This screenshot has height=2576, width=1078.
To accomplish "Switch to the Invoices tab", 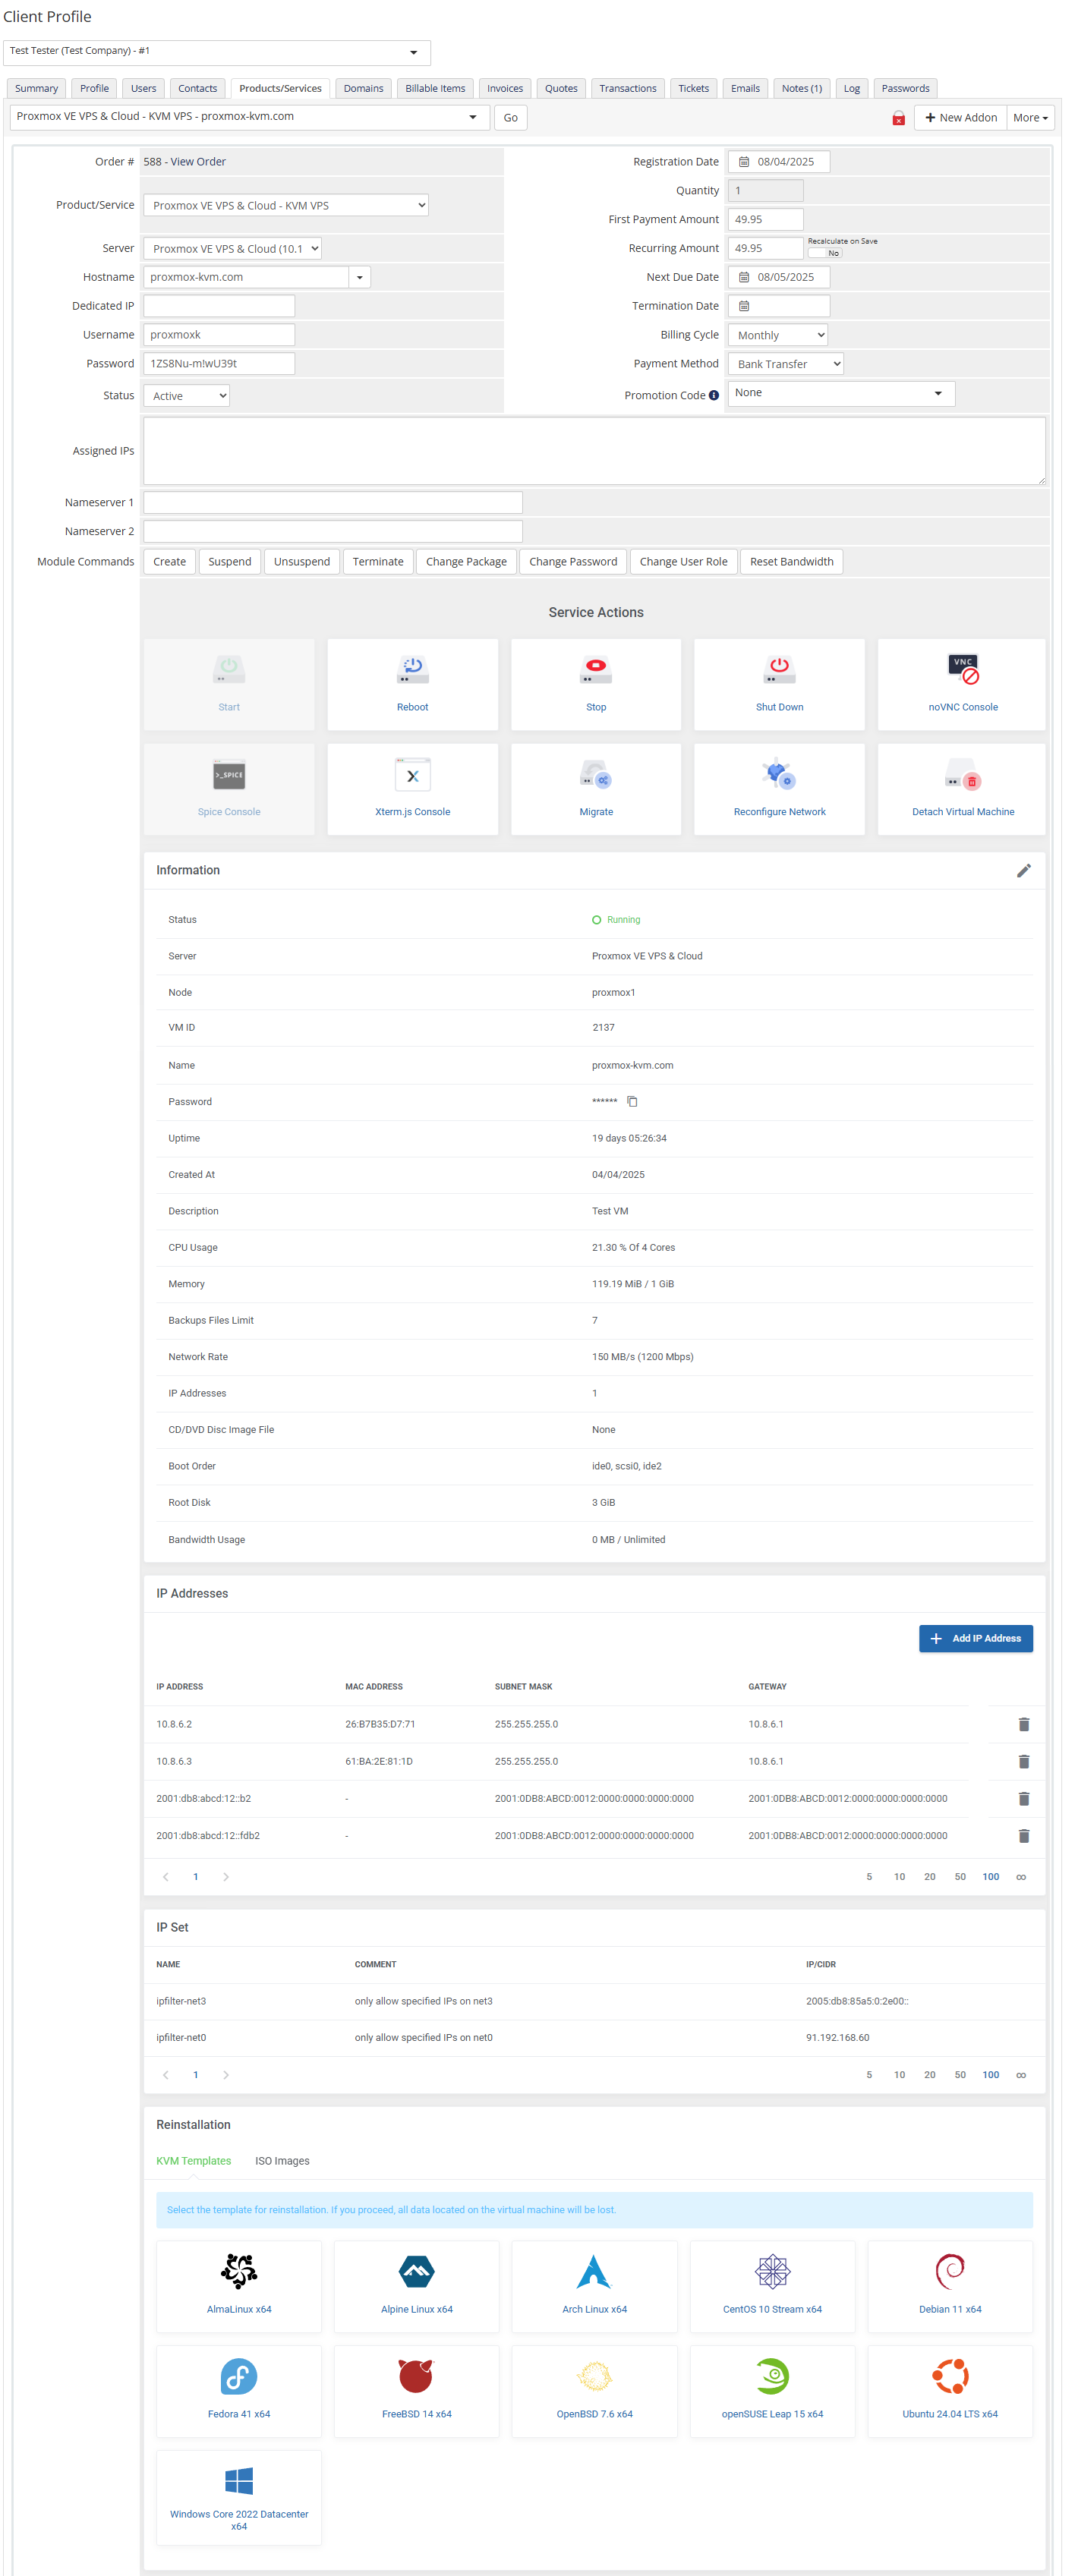I will coord(504,88).
